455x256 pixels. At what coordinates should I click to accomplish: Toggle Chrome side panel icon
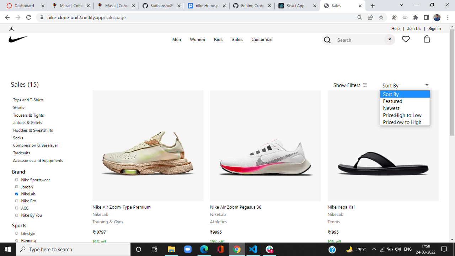click(x=426, y=17)
